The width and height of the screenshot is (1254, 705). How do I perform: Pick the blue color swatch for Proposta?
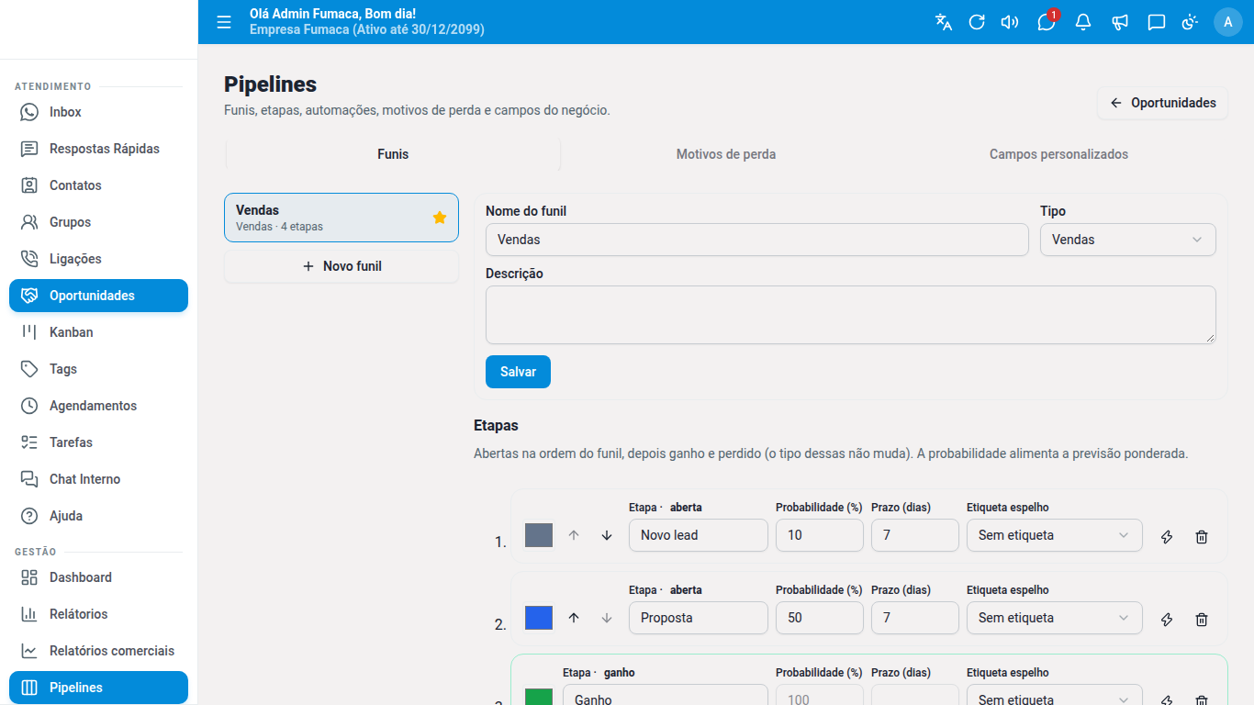(539, 618)
